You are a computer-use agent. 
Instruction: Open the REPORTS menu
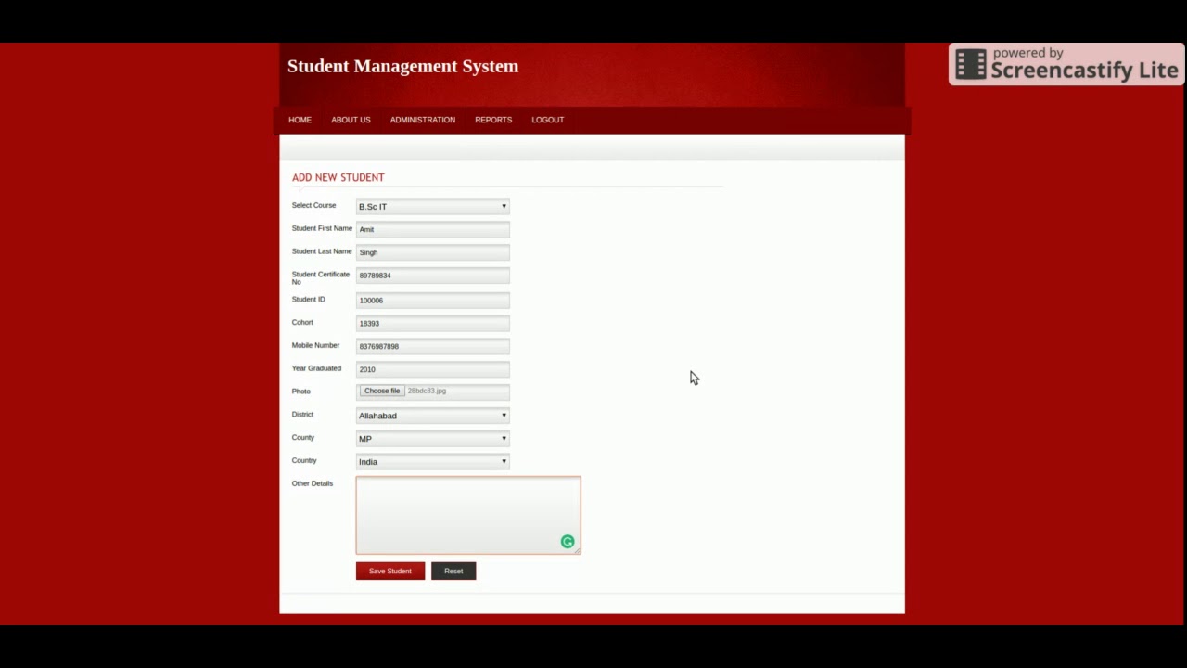tap(493, 120)
